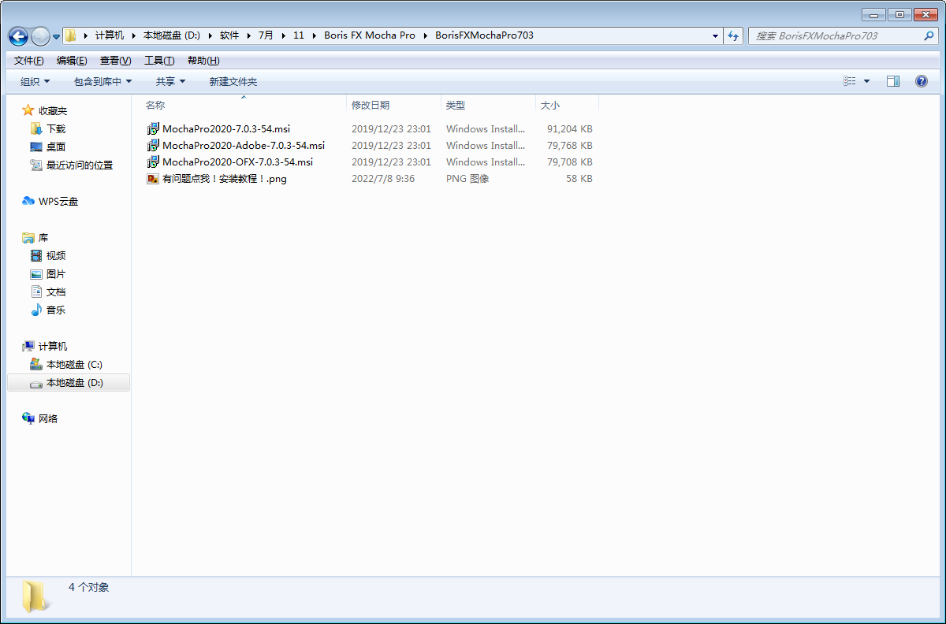Select the file name MochaPro2020-7.0.3-54.msi
This screenshot has width=946, height=624.
[x=226, y=128]
